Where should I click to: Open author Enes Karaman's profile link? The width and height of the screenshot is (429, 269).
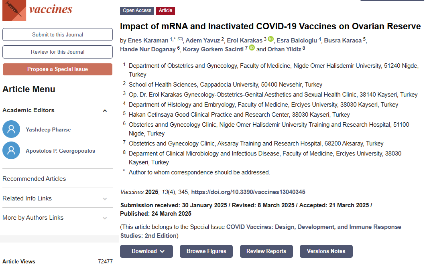click(148, 40)
